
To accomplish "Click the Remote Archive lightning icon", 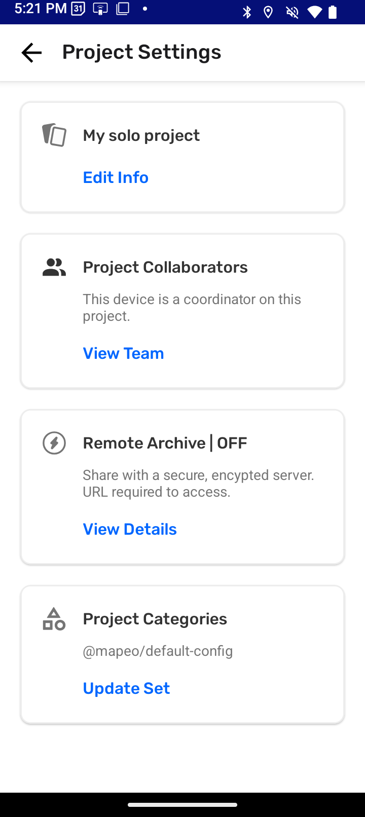I will [54, 443].
